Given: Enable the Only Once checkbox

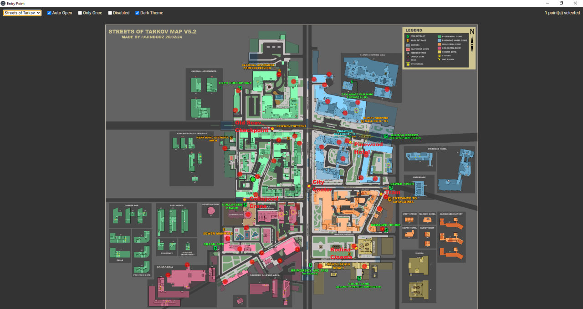Looking at the screenshot, I should [x=80, y=13].
